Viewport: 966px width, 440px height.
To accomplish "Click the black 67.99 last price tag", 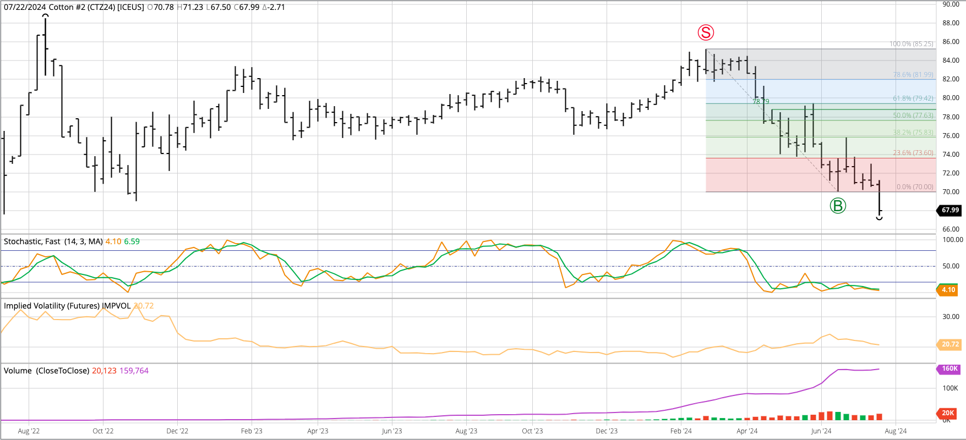I will [949, 210].
